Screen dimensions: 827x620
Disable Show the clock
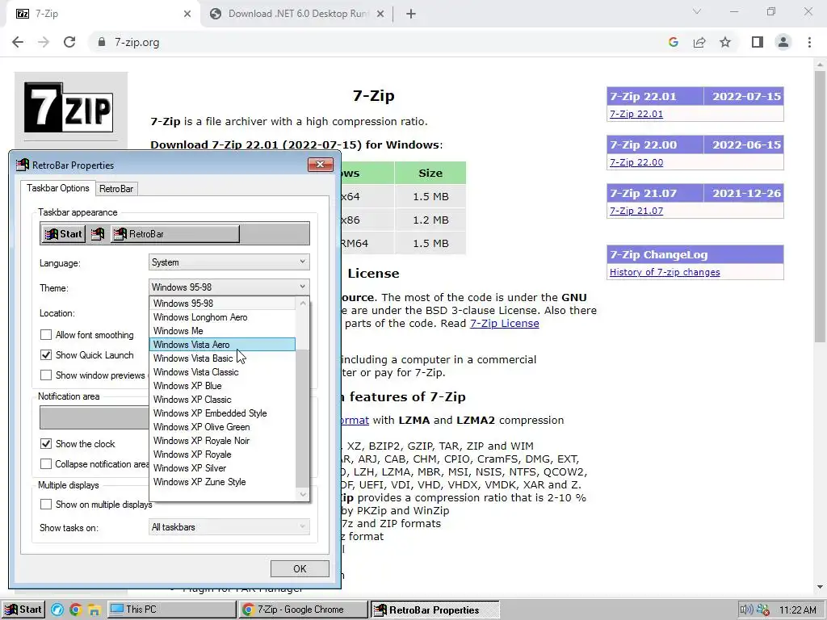[x=46, y=443]
